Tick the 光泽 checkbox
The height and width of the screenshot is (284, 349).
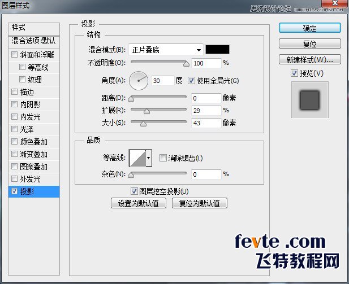14,129
